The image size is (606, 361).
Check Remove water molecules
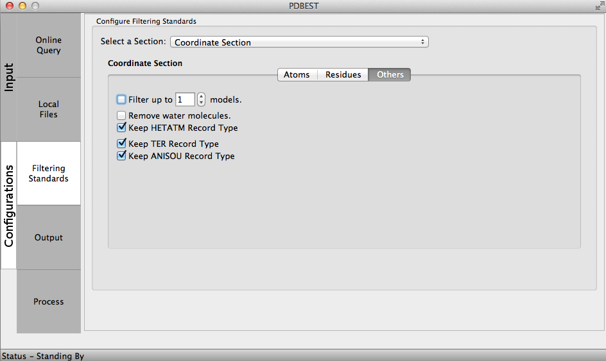[121, 116]
